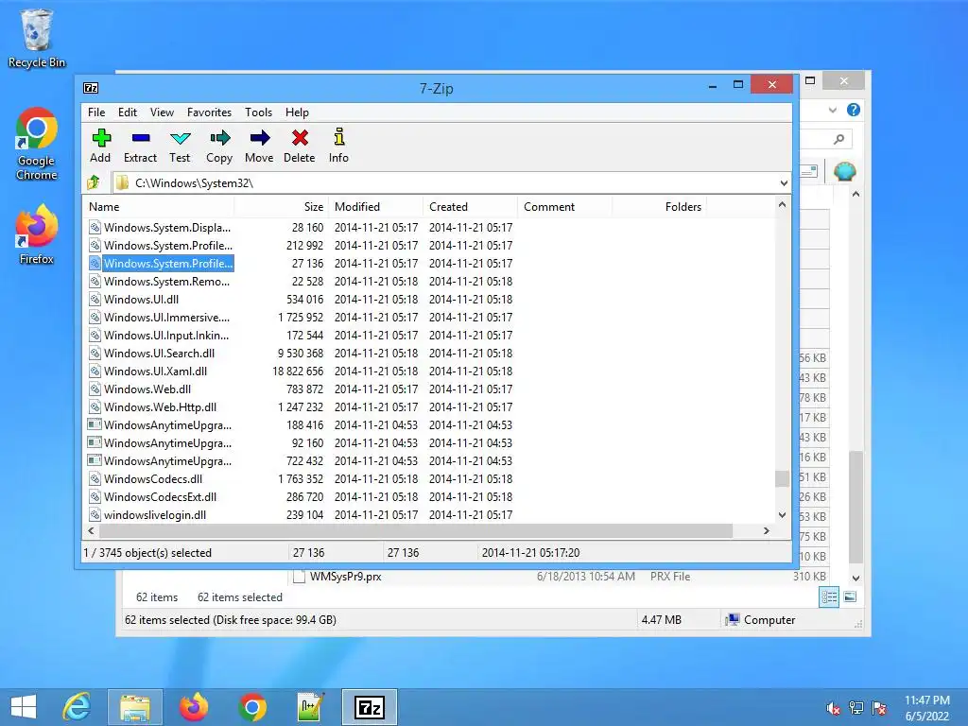Open the Help menu
This screenshot has height=726, width=968.
coord(297,112)
